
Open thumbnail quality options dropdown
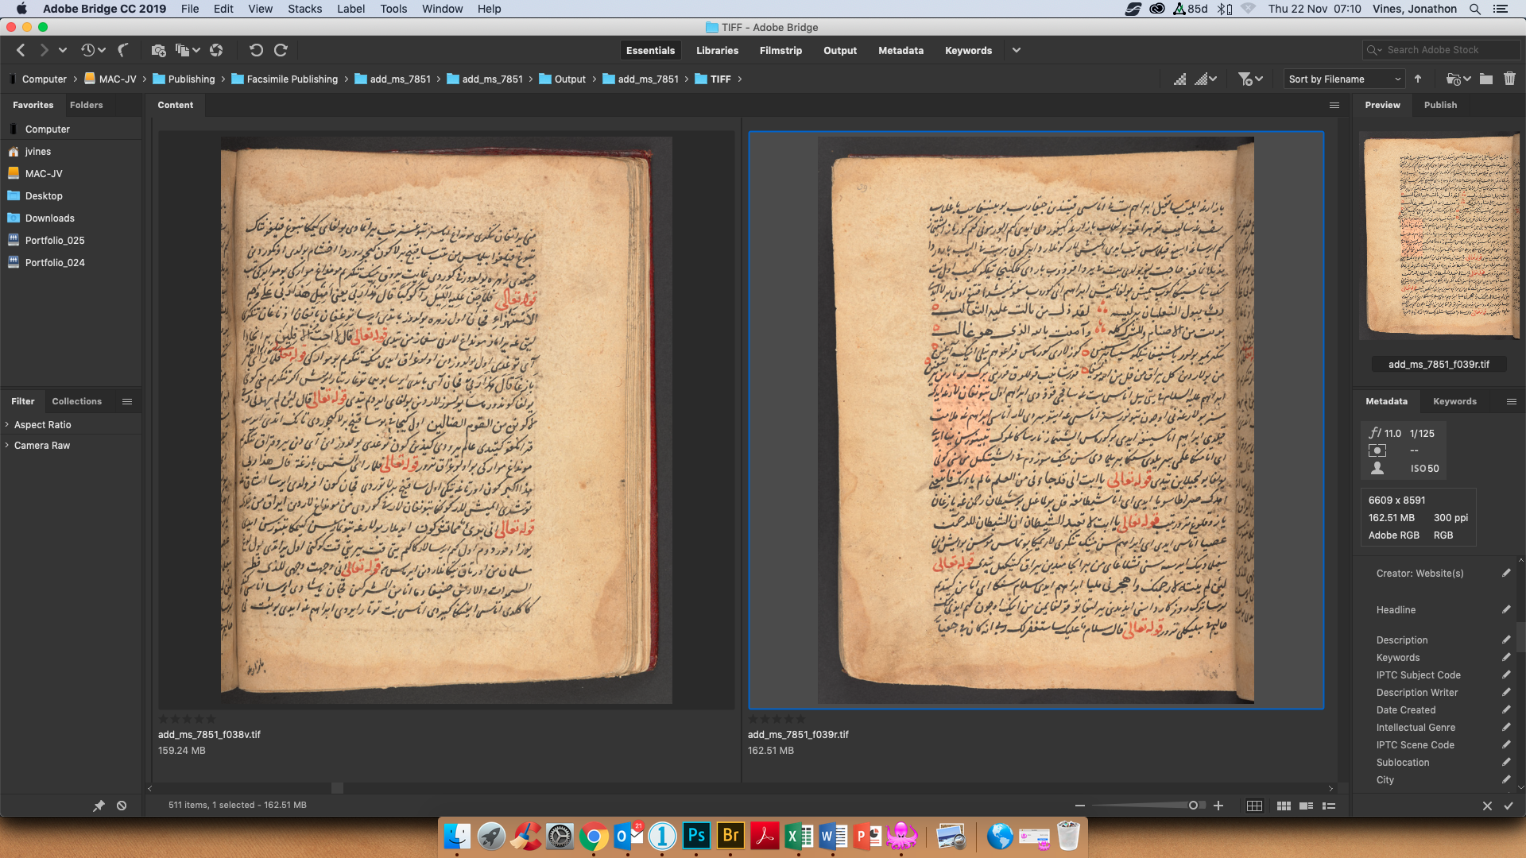click(x=1206, y=79)
